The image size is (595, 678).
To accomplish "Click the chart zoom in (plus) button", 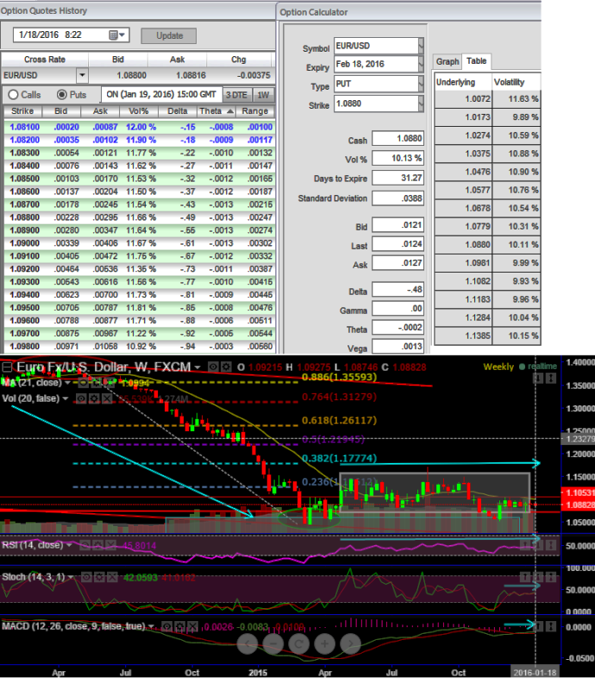I will [323, 643].
